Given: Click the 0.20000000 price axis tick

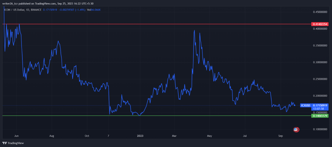Looking at the screenshot, I should pos(320,96).
